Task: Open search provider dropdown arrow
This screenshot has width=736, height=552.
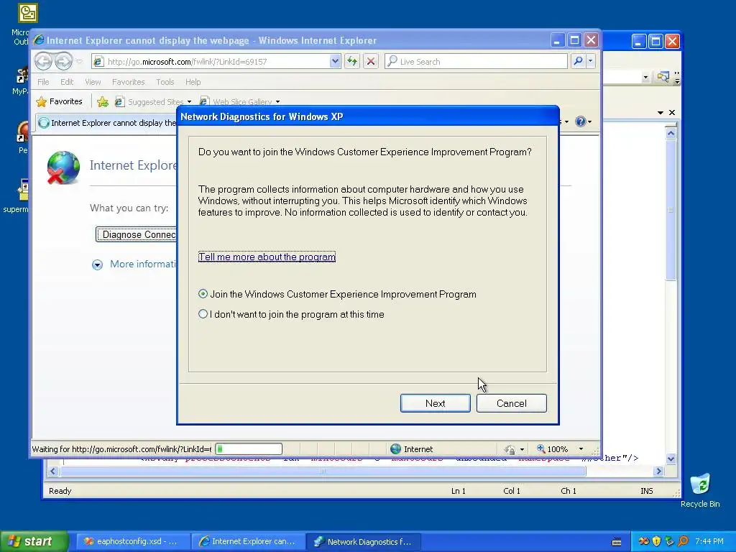Action: point(591,61)
